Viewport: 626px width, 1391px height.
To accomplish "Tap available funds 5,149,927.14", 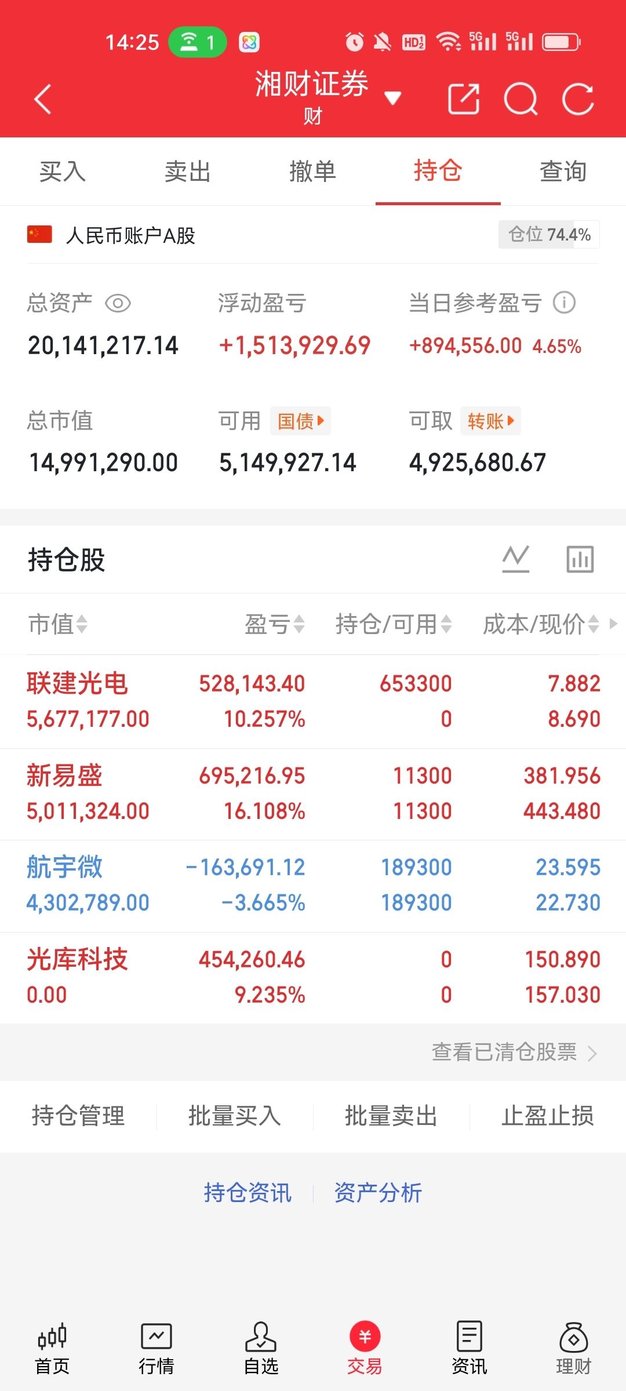I will click(287, 463).
